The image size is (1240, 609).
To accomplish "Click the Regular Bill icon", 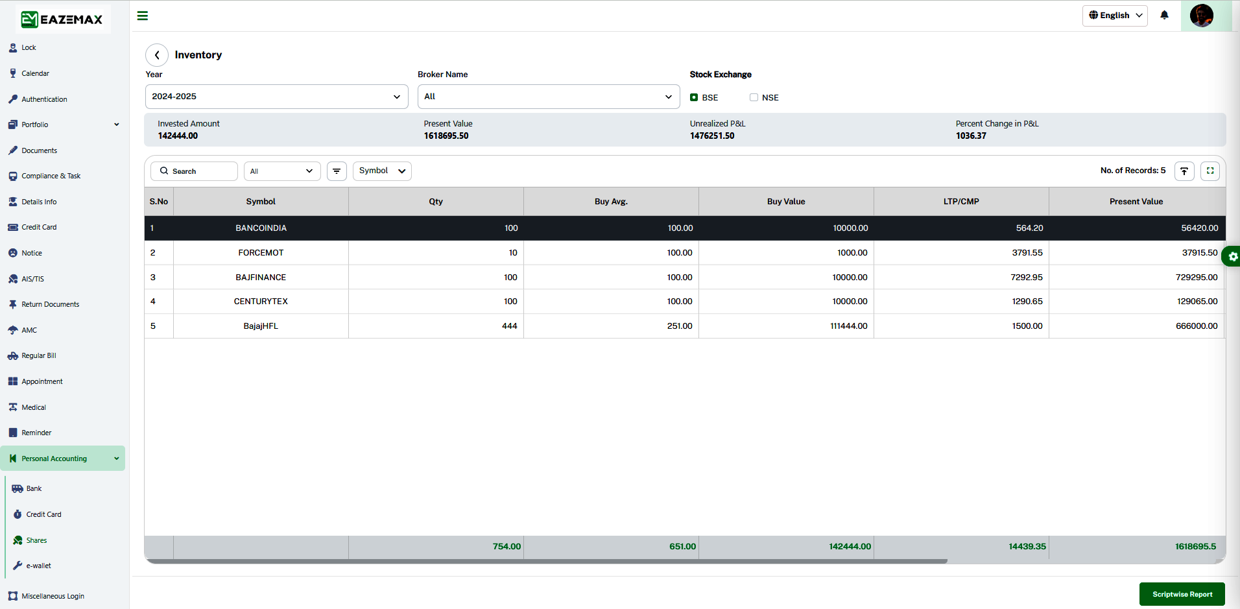I will tap(13, 355).
